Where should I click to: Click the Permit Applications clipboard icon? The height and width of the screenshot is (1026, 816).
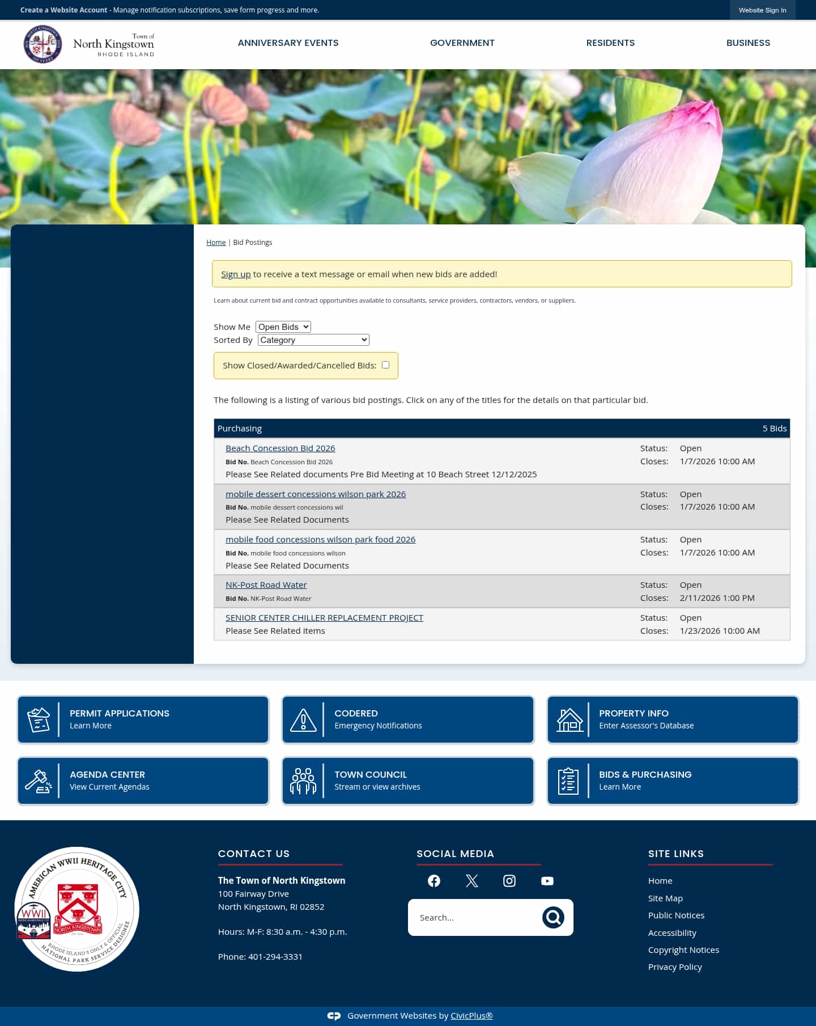coord(39,720)
